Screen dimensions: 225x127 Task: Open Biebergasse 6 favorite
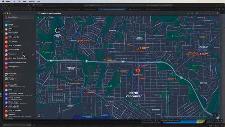pyautogui.click(x=19, y=67)
